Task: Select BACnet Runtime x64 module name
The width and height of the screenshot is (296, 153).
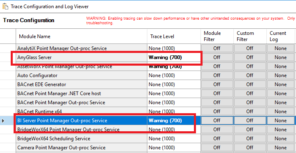Action: 82,112
